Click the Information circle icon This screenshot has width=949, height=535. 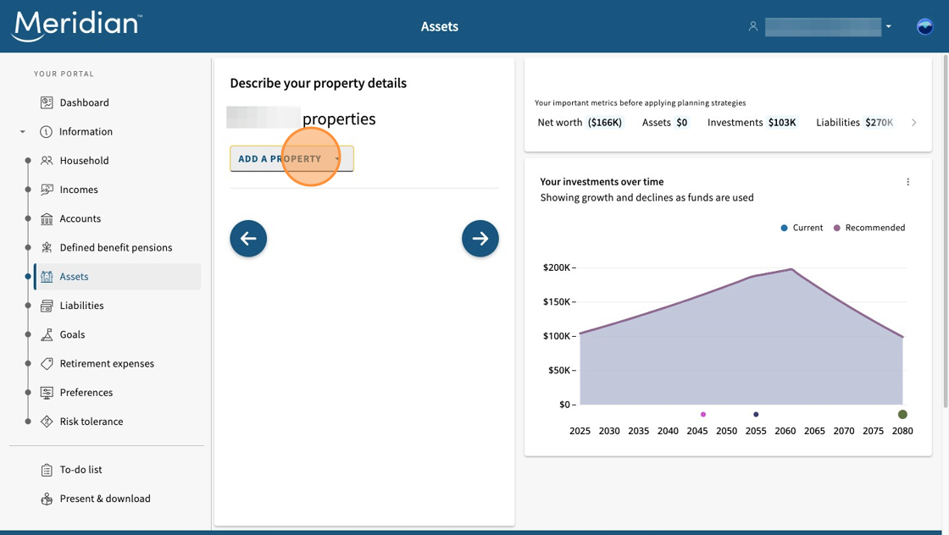coord(46,132)
